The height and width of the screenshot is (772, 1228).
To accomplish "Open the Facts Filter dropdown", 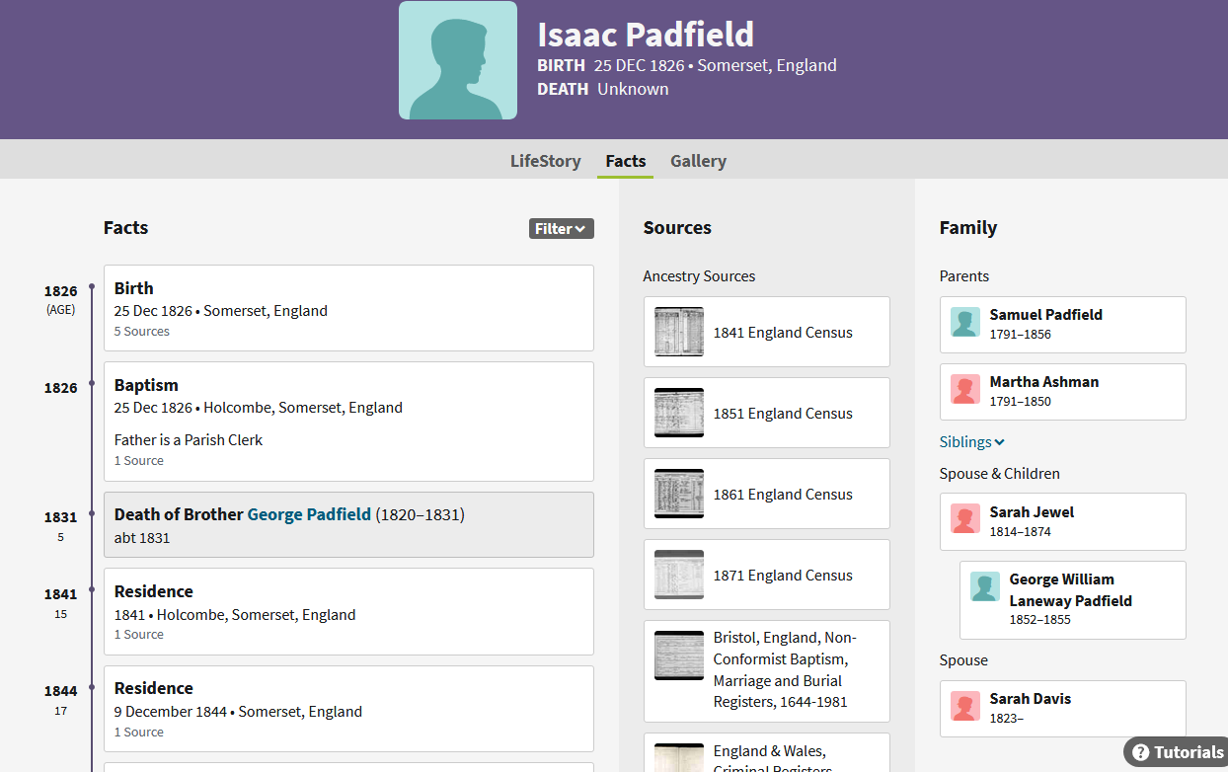I will tap(561, 229).
